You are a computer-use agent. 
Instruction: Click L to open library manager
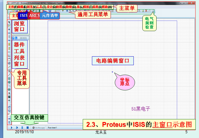(x=16, y=38)
